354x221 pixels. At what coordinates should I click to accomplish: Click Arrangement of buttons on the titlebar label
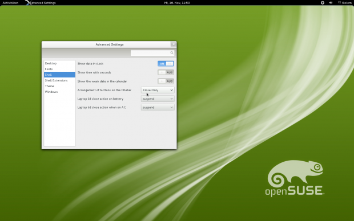point(104,90)
